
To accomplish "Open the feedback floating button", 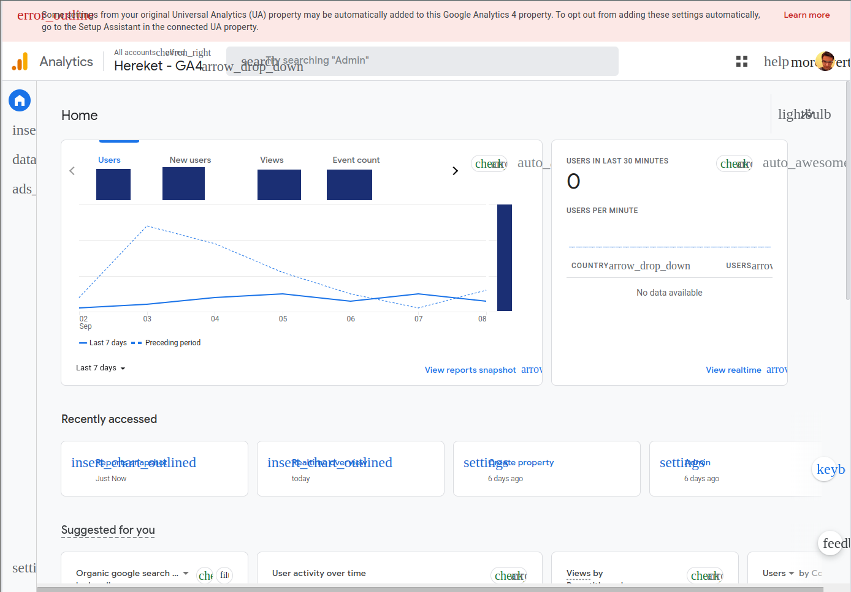I will click(831, 543).
